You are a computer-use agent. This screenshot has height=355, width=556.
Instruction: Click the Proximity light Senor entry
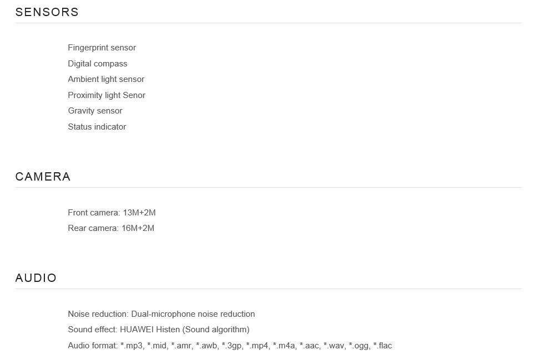(107, 95)
